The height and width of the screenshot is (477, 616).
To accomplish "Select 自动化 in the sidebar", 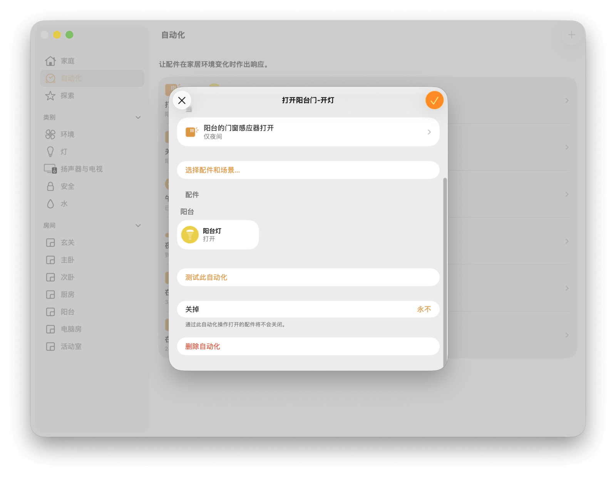I will point(71,79).
